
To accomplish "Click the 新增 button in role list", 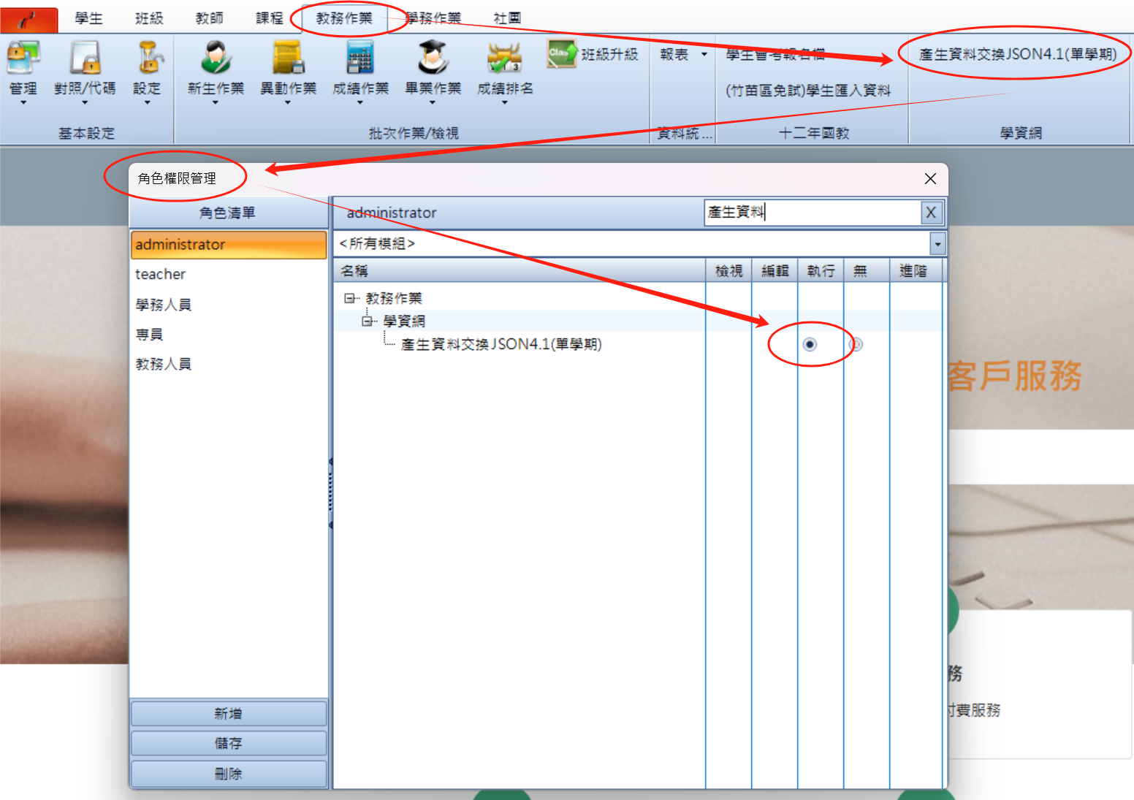I will pyautogui.click(x=228, y=714).
